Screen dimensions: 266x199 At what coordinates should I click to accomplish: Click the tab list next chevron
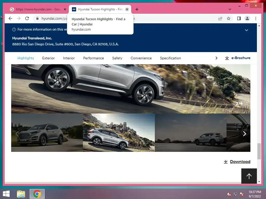click(x=216, y=58)
